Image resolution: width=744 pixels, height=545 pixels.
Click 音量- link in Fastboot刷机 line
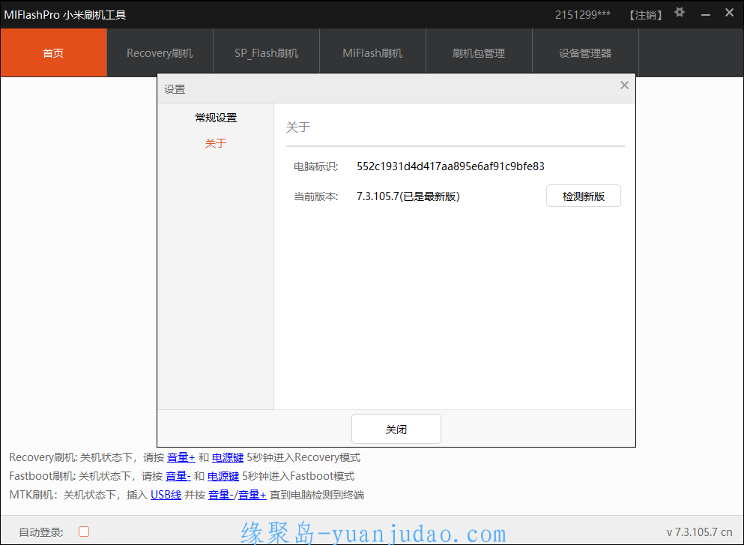tap(178, 476)
